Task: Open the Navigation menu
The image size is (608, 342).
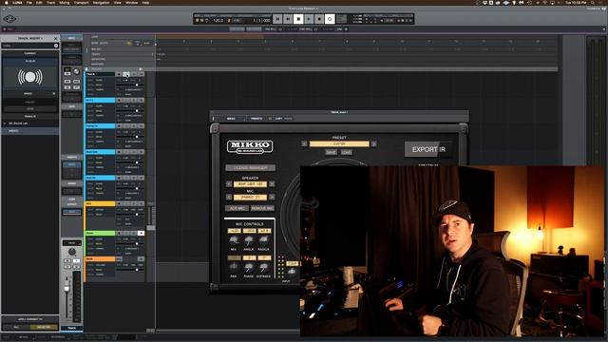Action: [102, 2]
